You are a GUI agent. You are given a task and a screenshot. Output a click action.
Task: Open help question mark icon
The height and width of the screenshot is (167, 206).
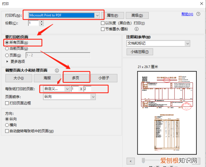click(198, 14)
